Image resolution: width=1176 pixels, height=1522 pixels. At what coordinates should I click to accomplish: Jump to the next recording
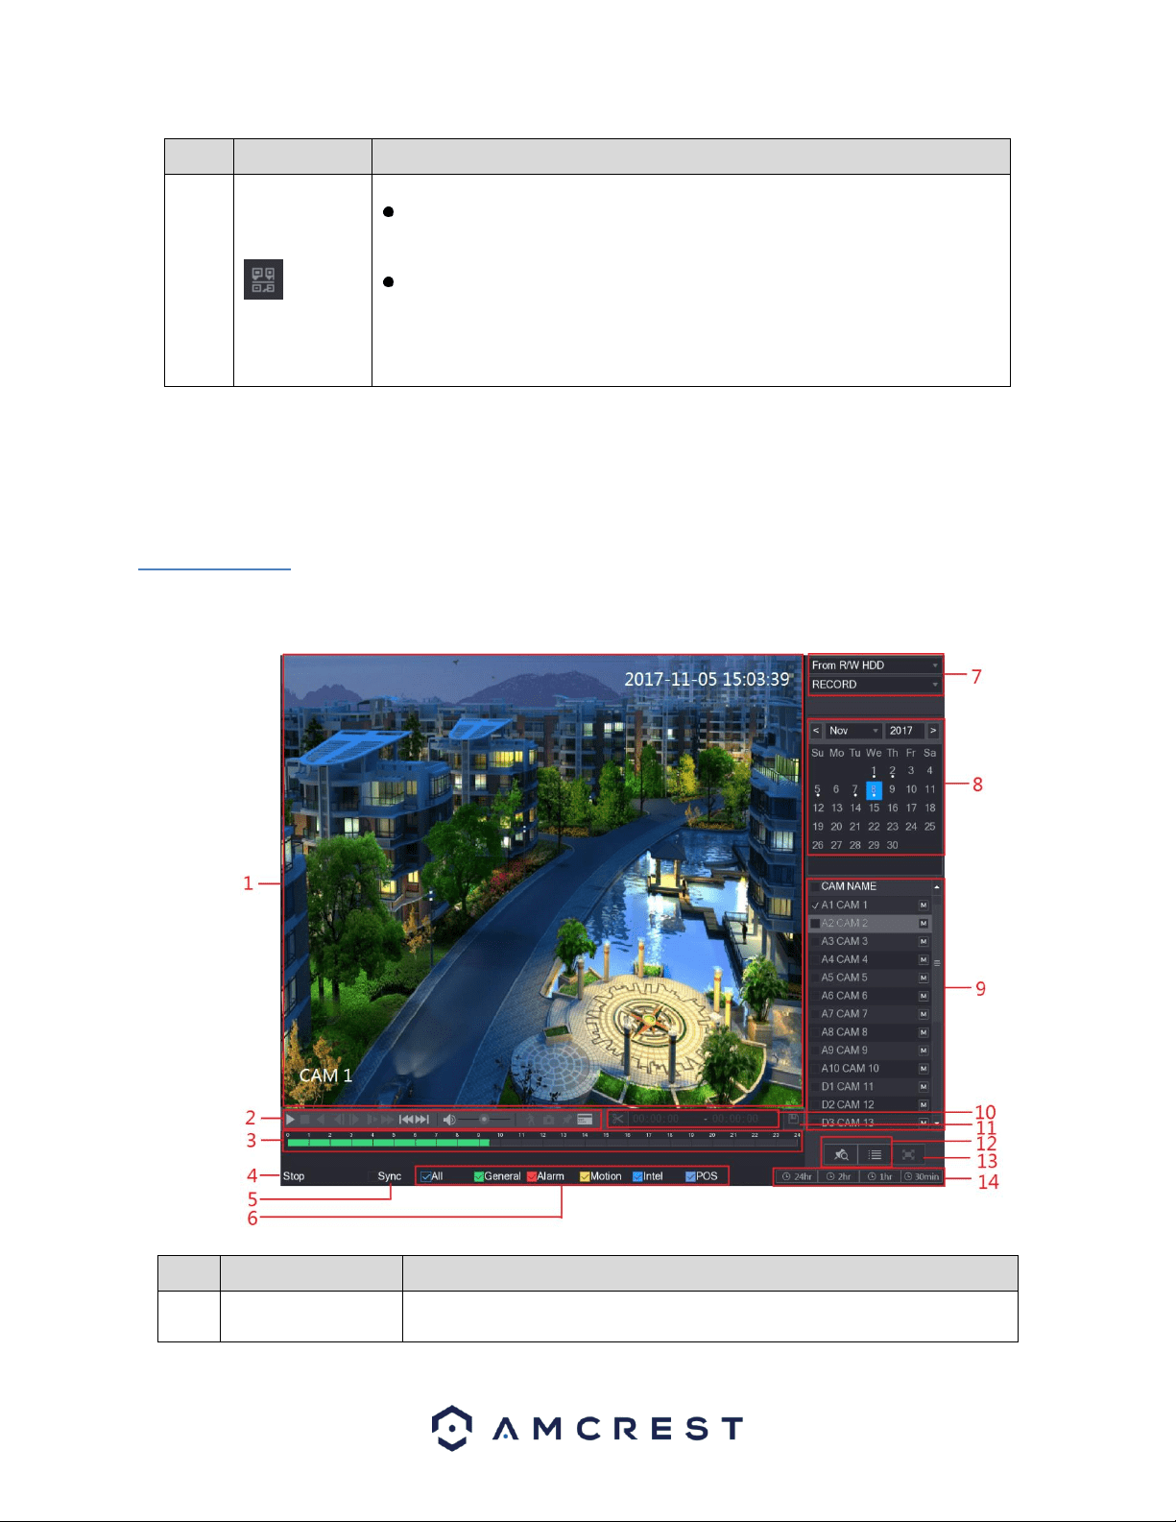pyautogui.click(x=422, y=1120)
